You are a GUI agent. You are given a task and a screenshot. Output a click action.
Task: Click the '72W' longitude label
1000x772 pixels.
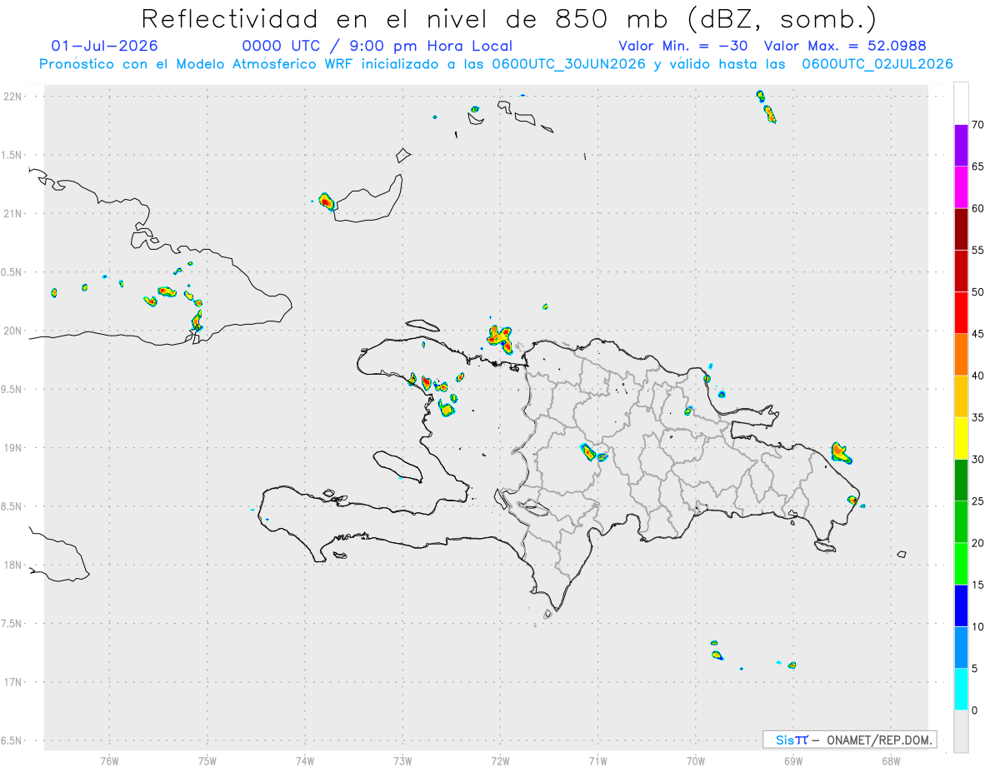pos(500,760)
